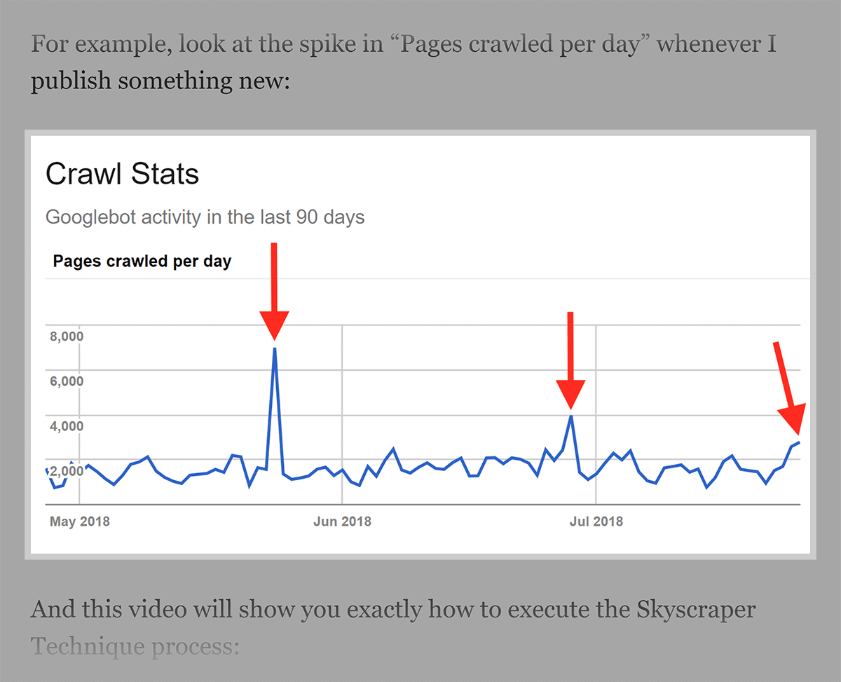
Task: Click the 4,000 y-axis label
Action: coord(66,426)
